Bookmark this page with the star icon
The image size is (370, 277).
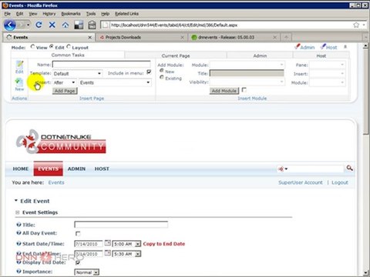point(356,25)
